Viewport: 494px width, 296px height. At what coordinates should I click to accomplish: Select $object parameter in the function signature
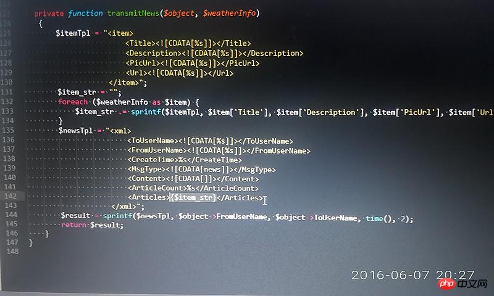(x=179, y=13)
